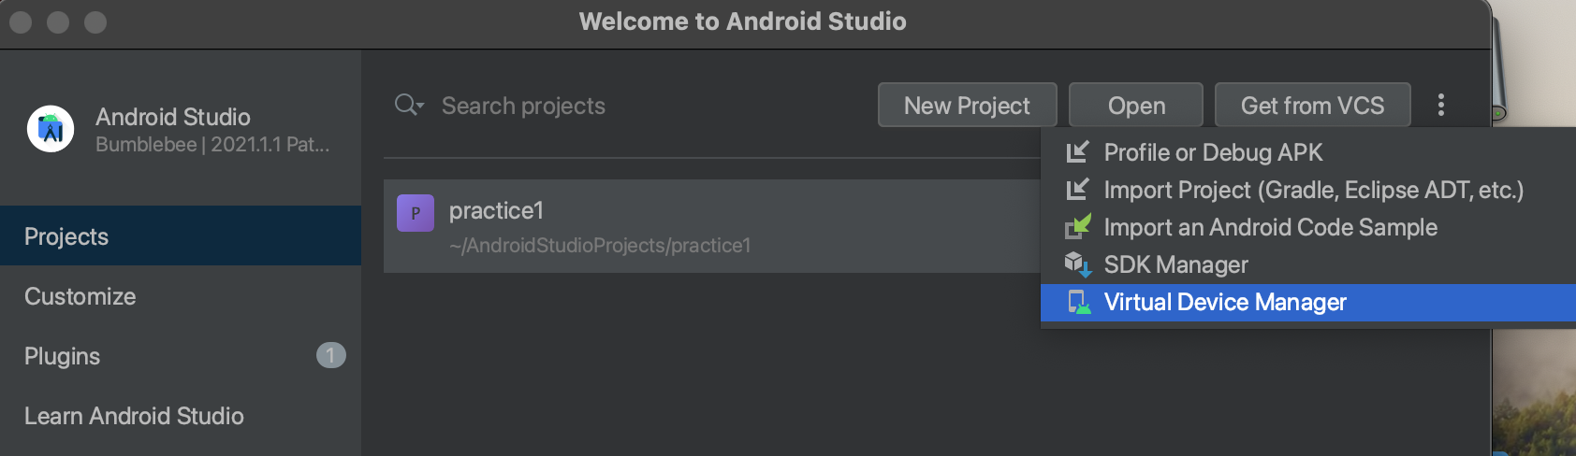Image resolution: width=1576 pixels, height=456 pixels.
Task: Click the Import Project arrow icon
Action: (1078, 190)
